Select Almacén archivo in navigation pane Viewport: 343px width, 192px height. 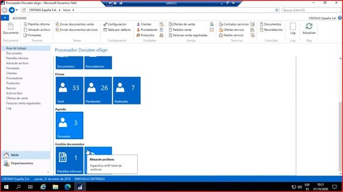(17, 63)
